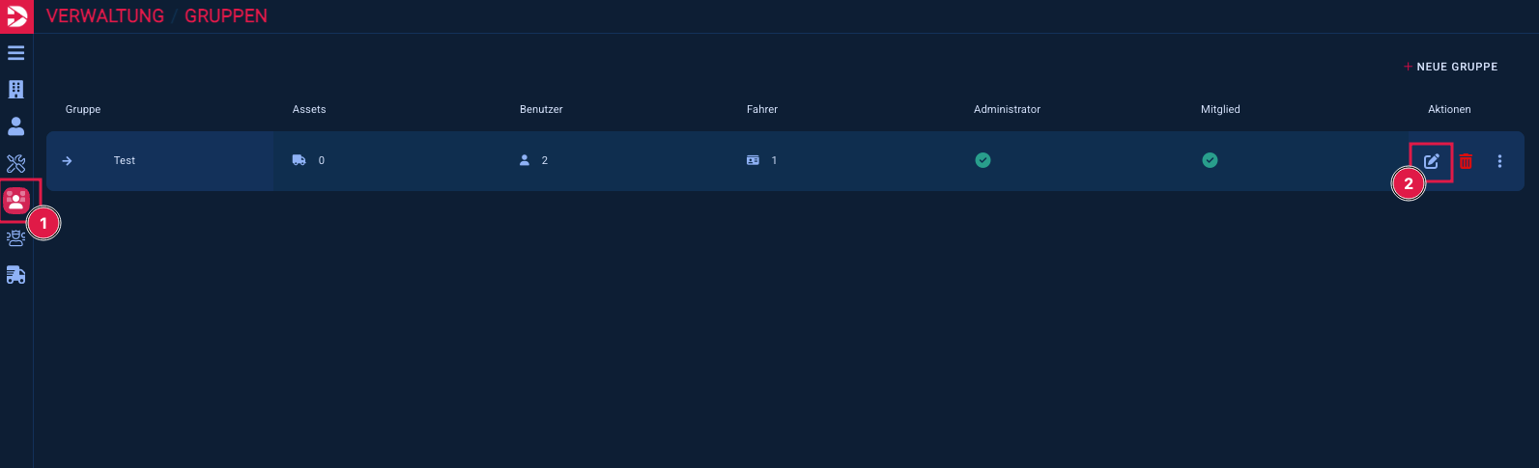1539x468 pixels.
Task: Click the drivers icon below the Groups icon
Action: (16, 238)
